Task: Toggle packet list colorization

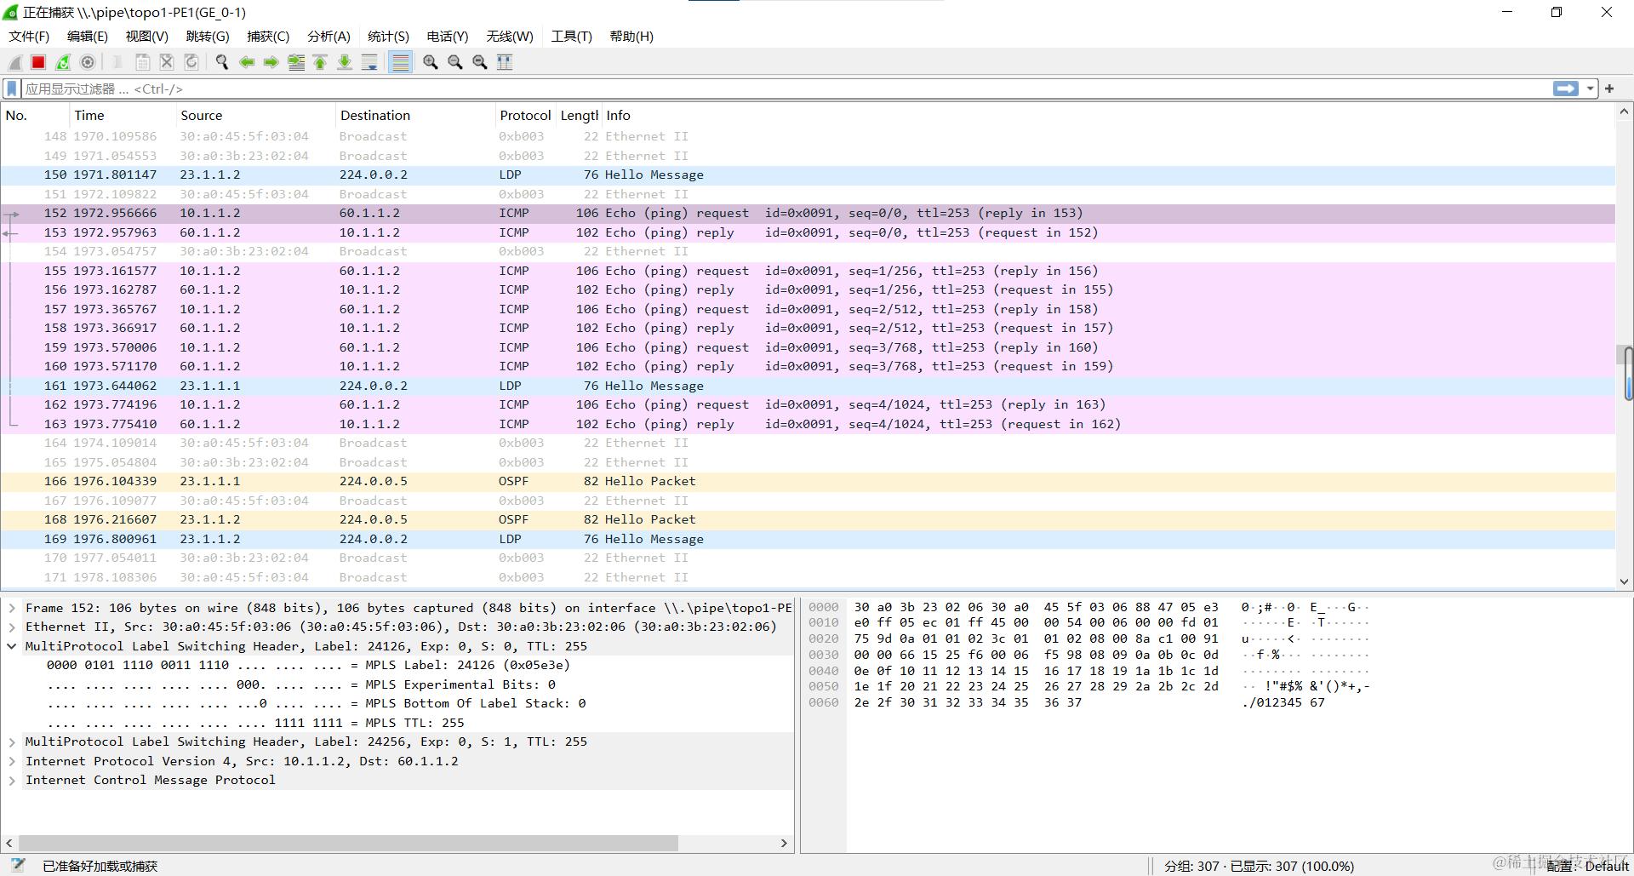Action: tap(400, 62)
